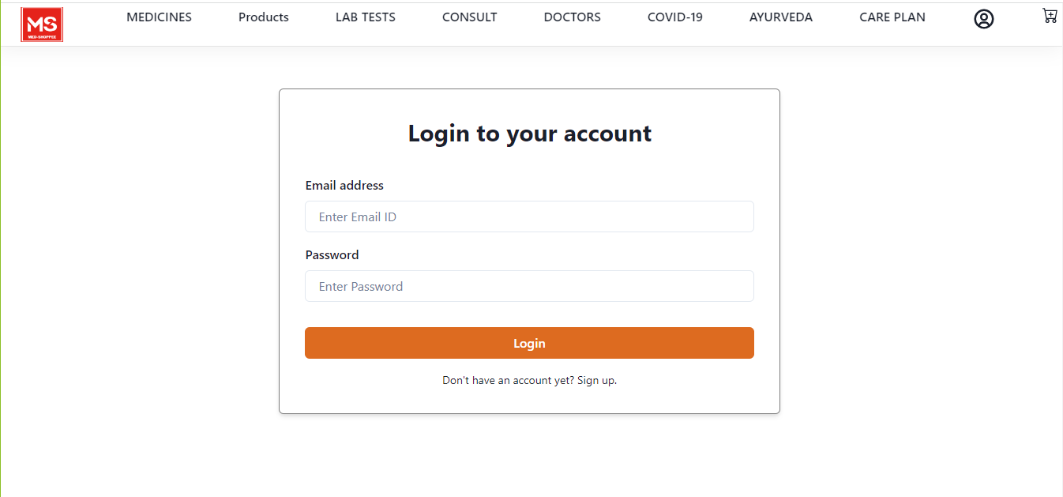
Task: Open the CARE PLAN menu
Action: click(x=892, y=17)
